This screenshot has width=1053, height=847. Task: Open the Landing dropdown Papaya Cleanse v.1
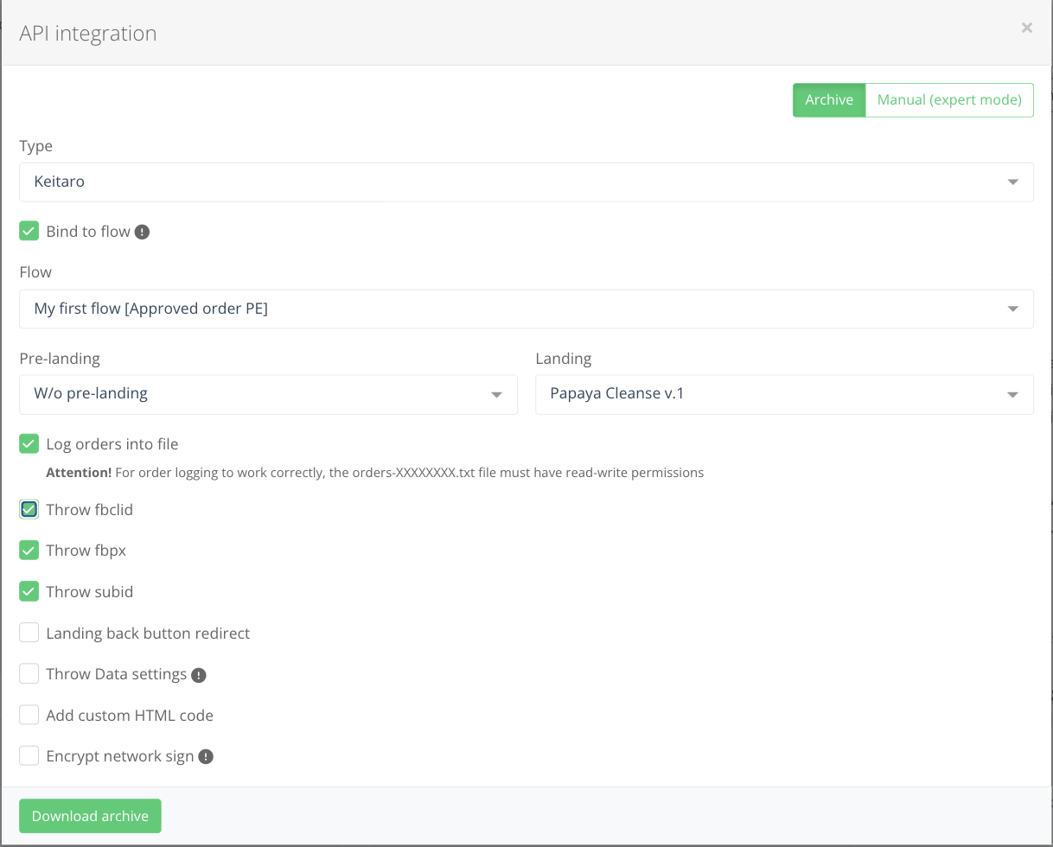coord(784,394)
